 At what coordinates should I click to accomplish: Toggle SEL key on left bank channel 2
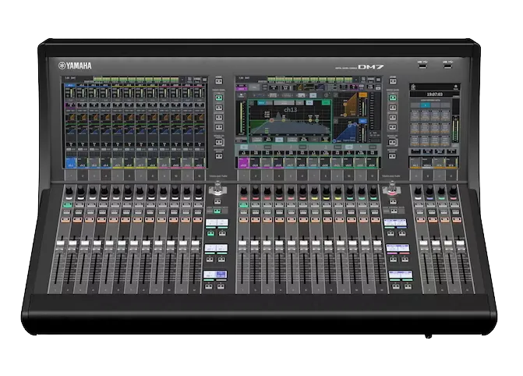(80, 204)
